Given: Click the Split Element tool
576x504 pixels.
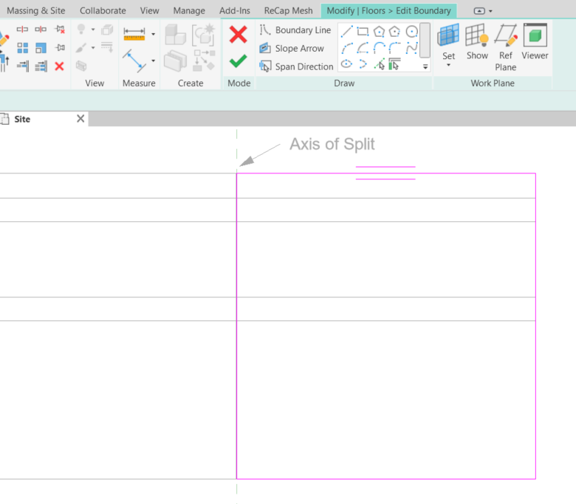Looking at the screenshot, I should (22, 29).
